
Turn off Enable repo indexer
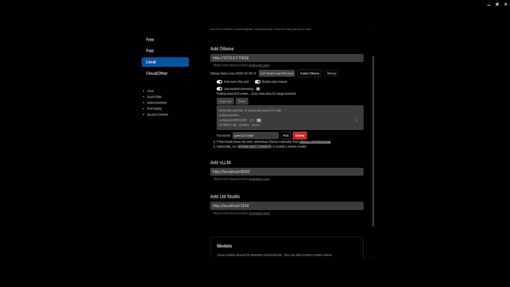tap(258, 81)
